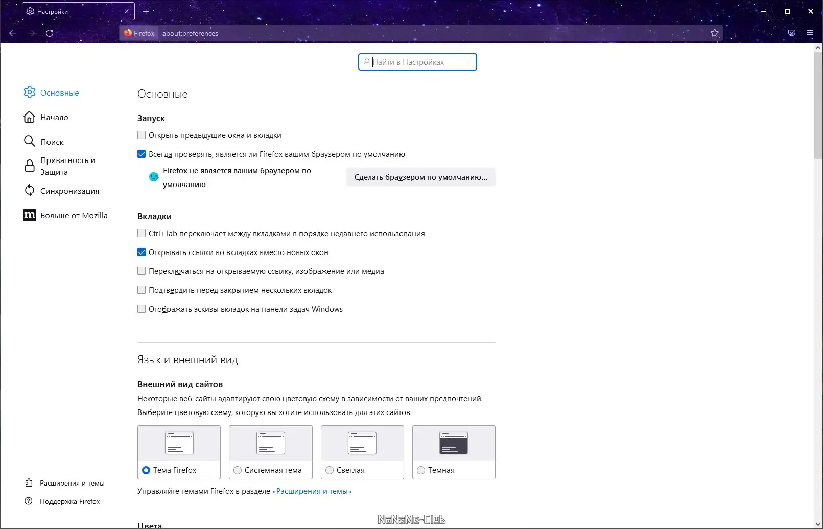823x529 pixels.
Task: Enable Открыть предыдущие окна и вкладки
Action: [142, 135]
